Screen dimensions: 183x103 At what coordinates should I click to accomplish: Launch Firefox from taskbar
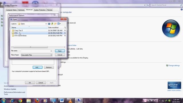point(37,100)
